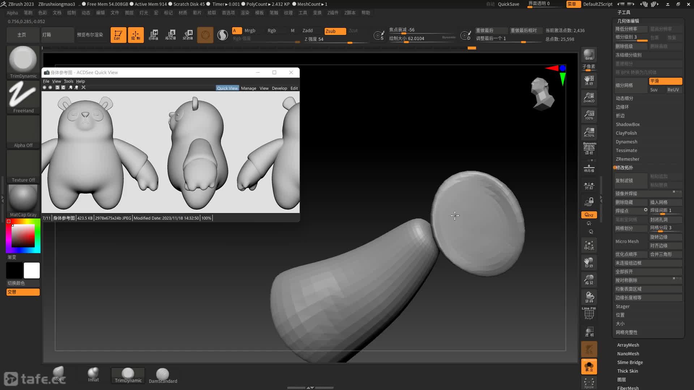Switch to the Develop tab in ACDSee
Image resolution: width=694 pixels, height=390 pixels.
coord(279,88)
